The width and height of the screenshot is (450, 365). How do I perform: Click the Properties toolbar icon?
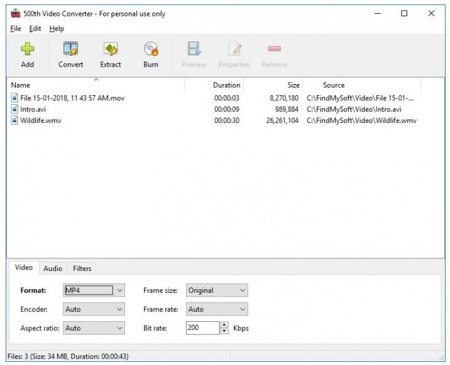pos(234,50)
